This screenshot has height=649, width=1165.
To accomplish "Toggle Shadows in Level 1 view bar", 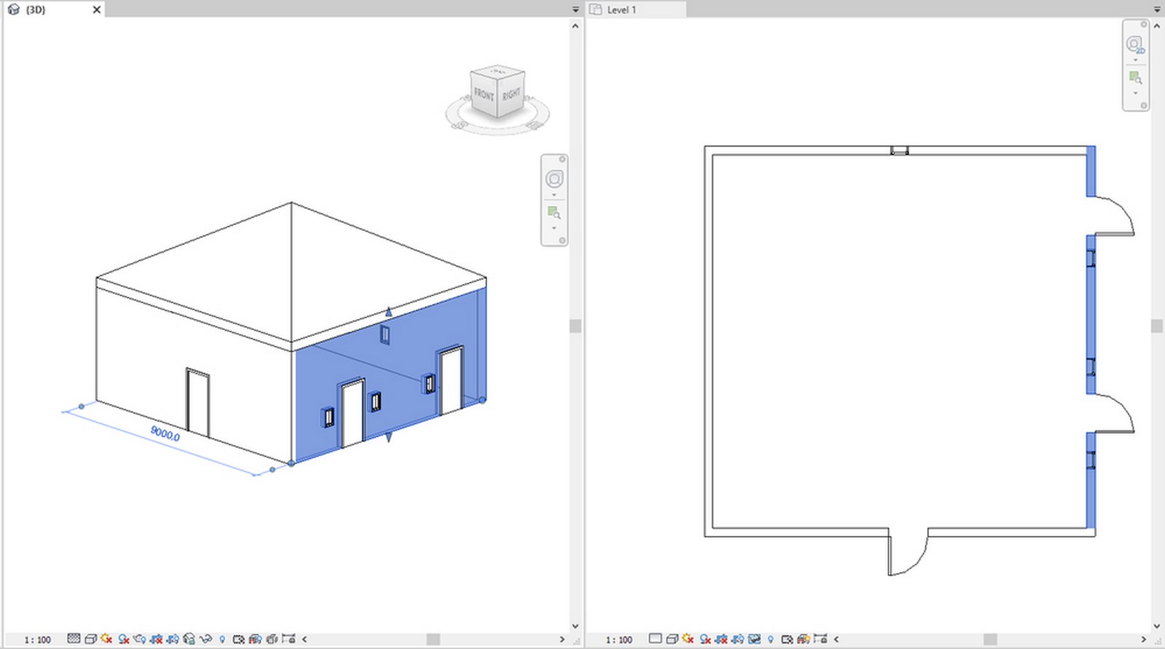I will tap(705, 639).
